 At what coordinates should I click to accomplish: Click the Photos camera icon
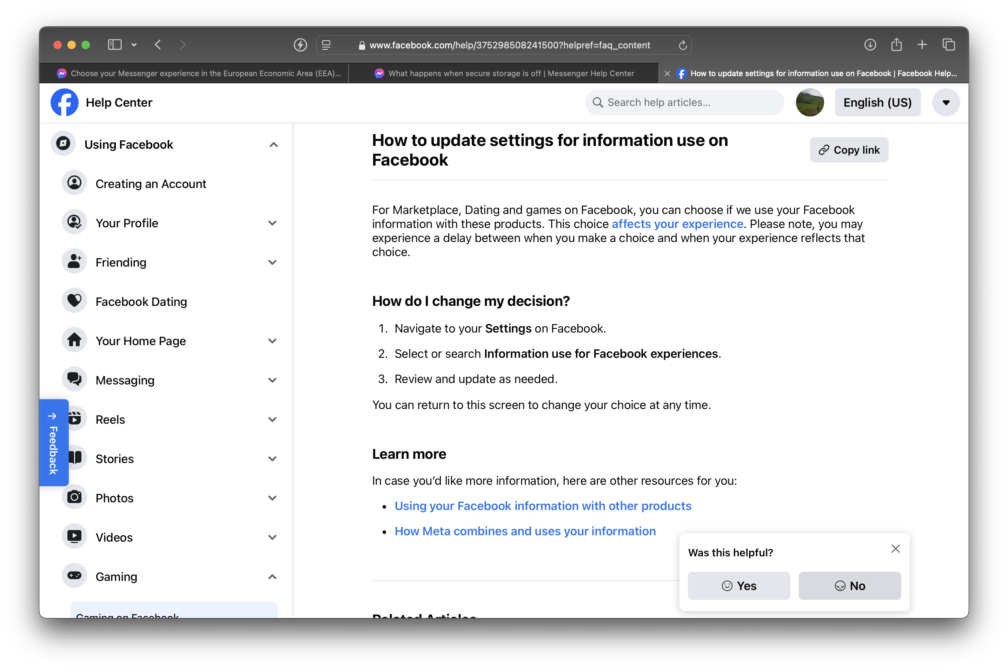[x=74, y=497]
